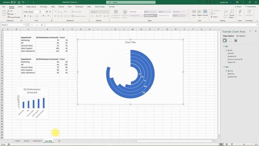Switch to the Dashboard sheet tab
This screenshot has width=259, height=146.
[37, 141]
